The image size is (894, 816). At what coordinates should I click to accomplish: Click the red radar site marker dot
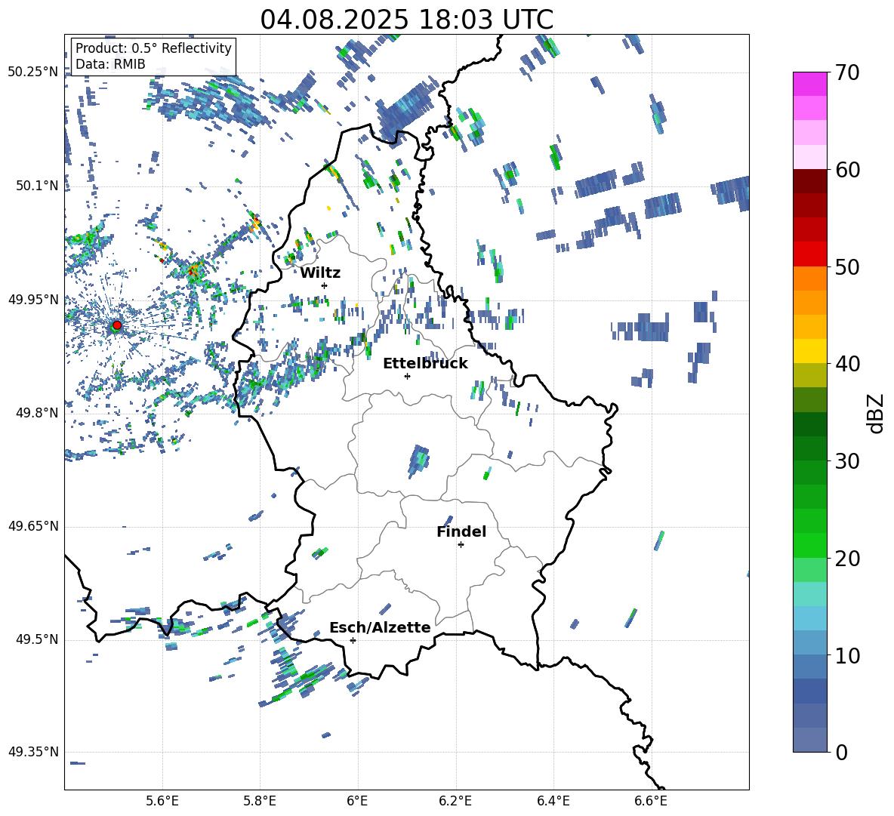click(x=117, y=325)
